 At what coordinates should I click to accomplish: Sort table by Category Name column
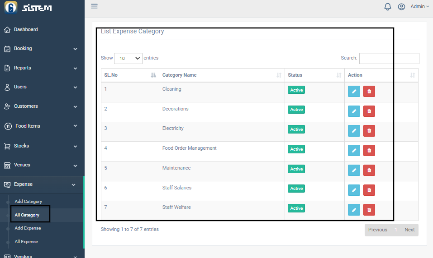[222, 75]
